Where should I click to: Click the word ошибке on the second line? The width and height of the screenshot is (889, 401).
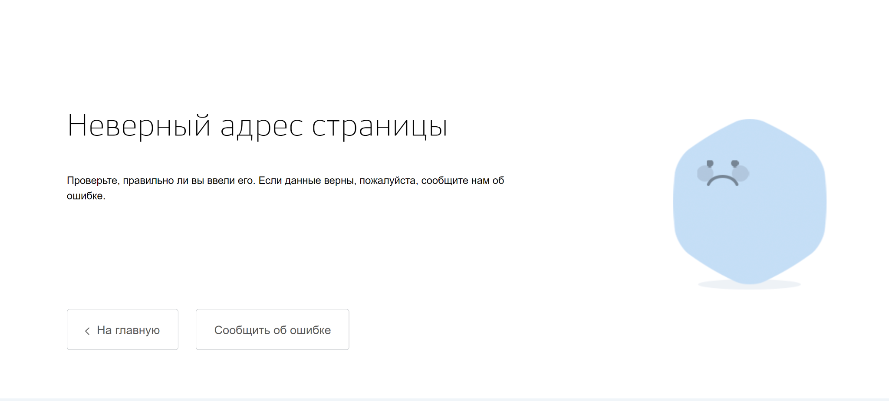pyautogui.click(x=85, y=196)
